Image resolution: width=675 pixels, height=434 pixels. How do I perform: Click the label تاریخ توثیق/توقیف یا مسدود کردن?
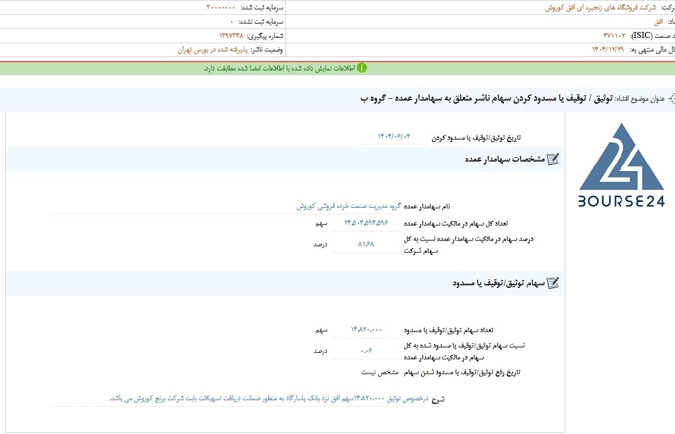tap(476, 138)
